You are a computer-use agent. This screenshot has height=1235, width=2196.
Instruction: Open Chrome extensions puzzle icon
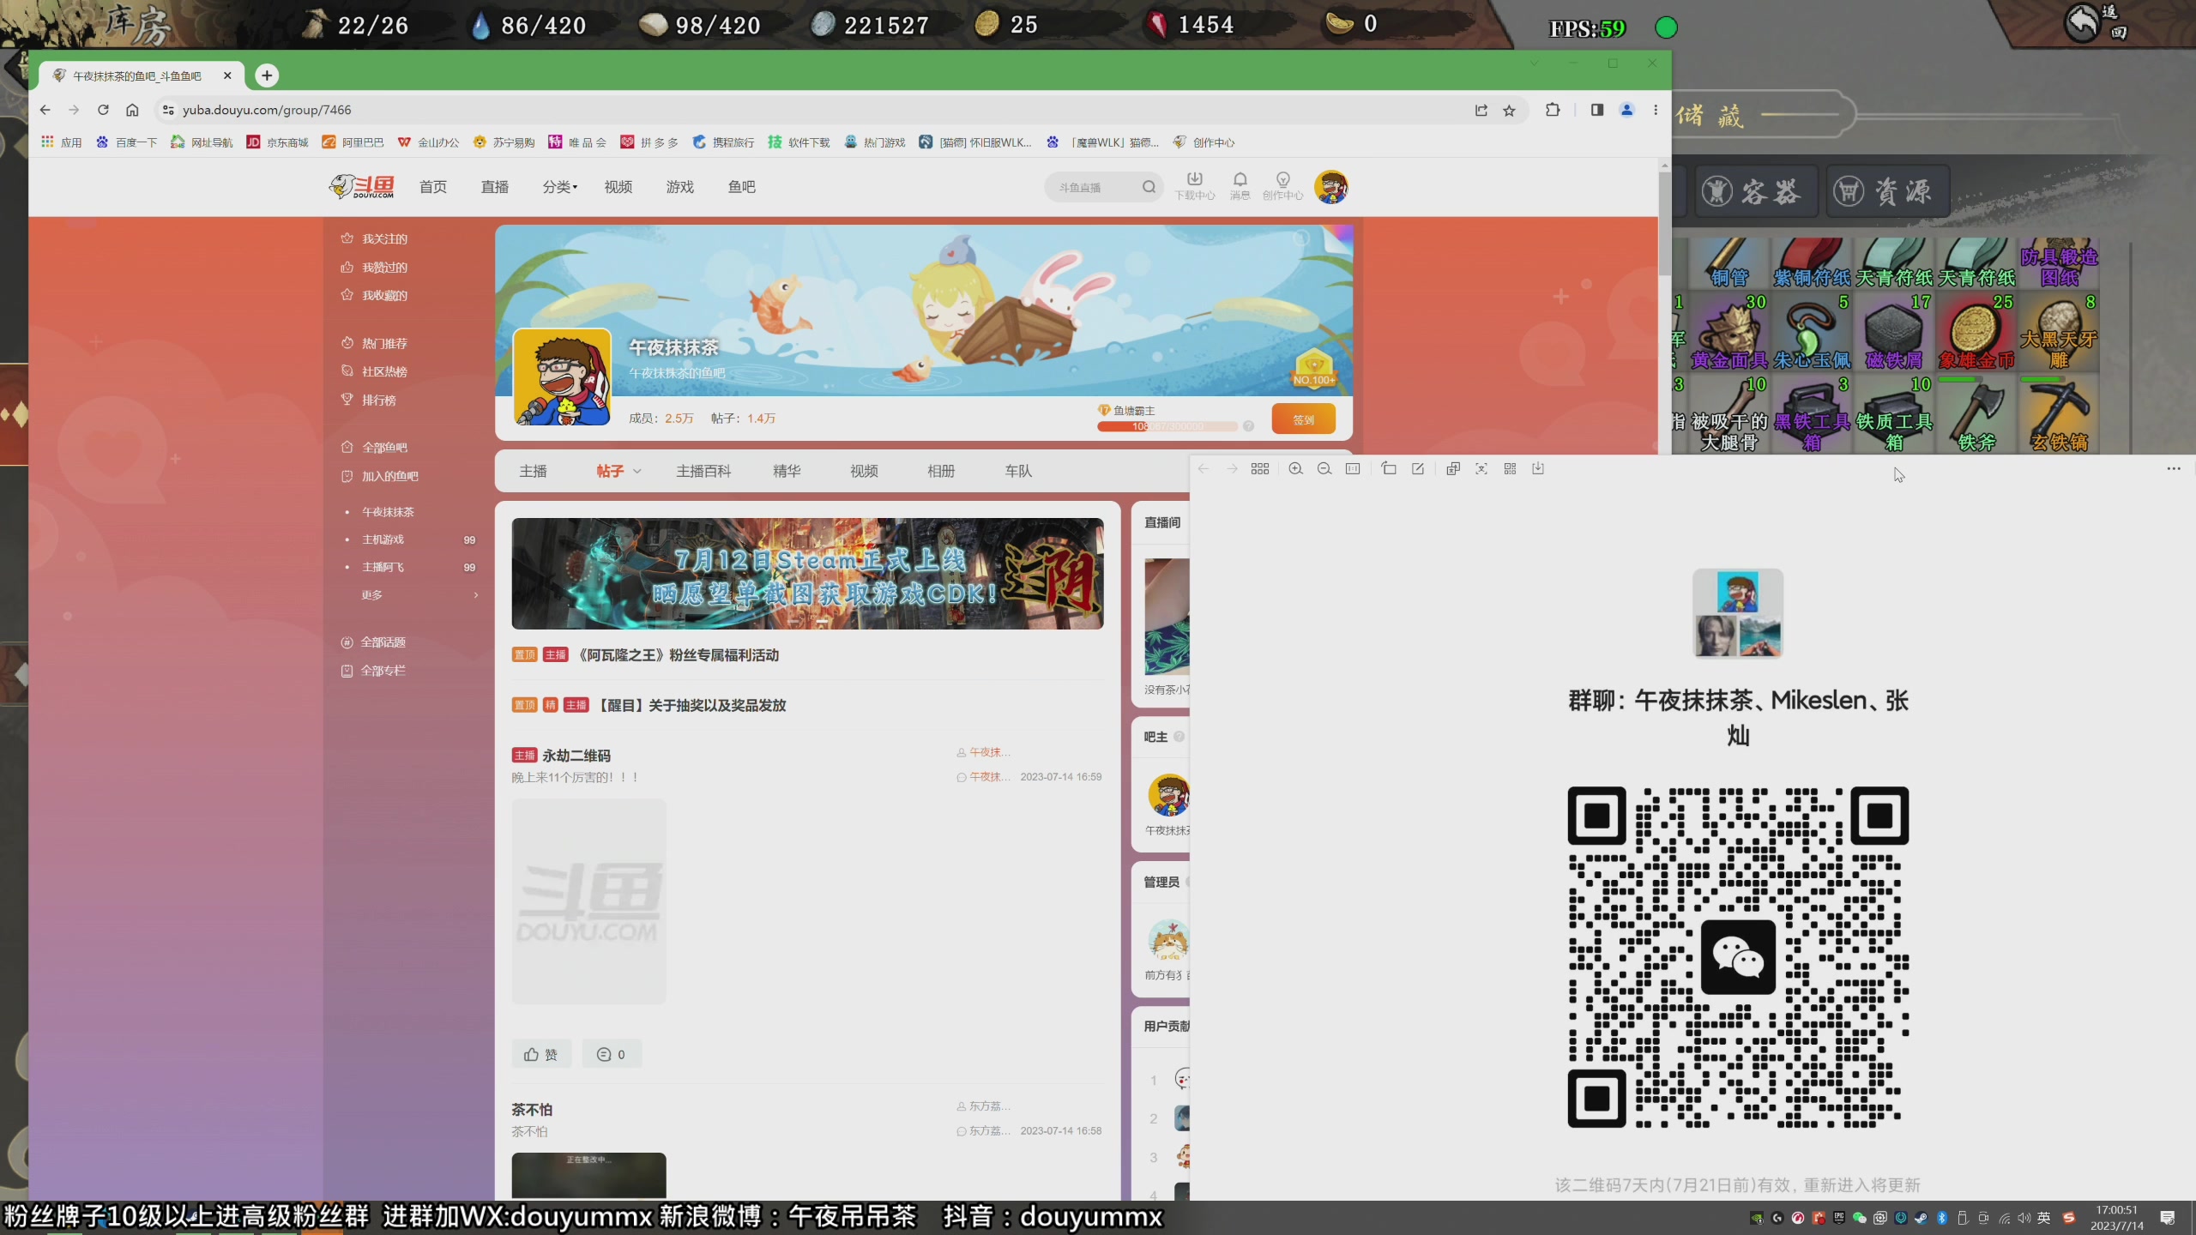point(1553,110)
